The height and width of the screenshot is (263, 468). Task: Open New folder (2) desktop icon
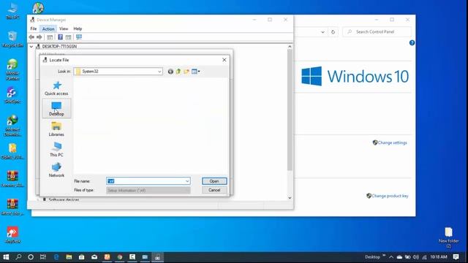tap(448, 237)
